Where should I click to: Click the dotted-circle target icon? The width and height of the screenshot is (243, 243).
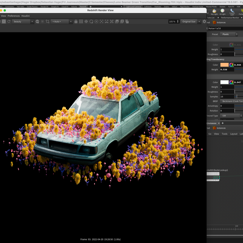(x=96, y=21)
